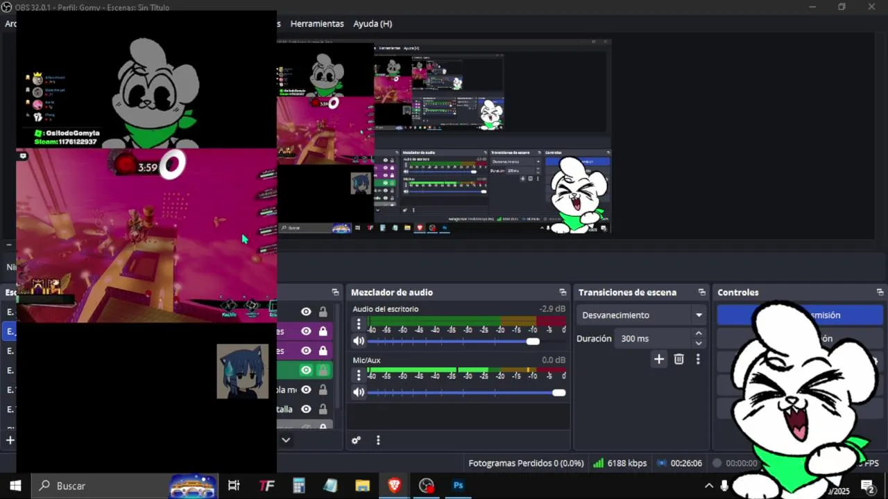888x499 pixels.
Task: Click the '0.0 dB' Mic/Aux readout
Action: (554, 360)
